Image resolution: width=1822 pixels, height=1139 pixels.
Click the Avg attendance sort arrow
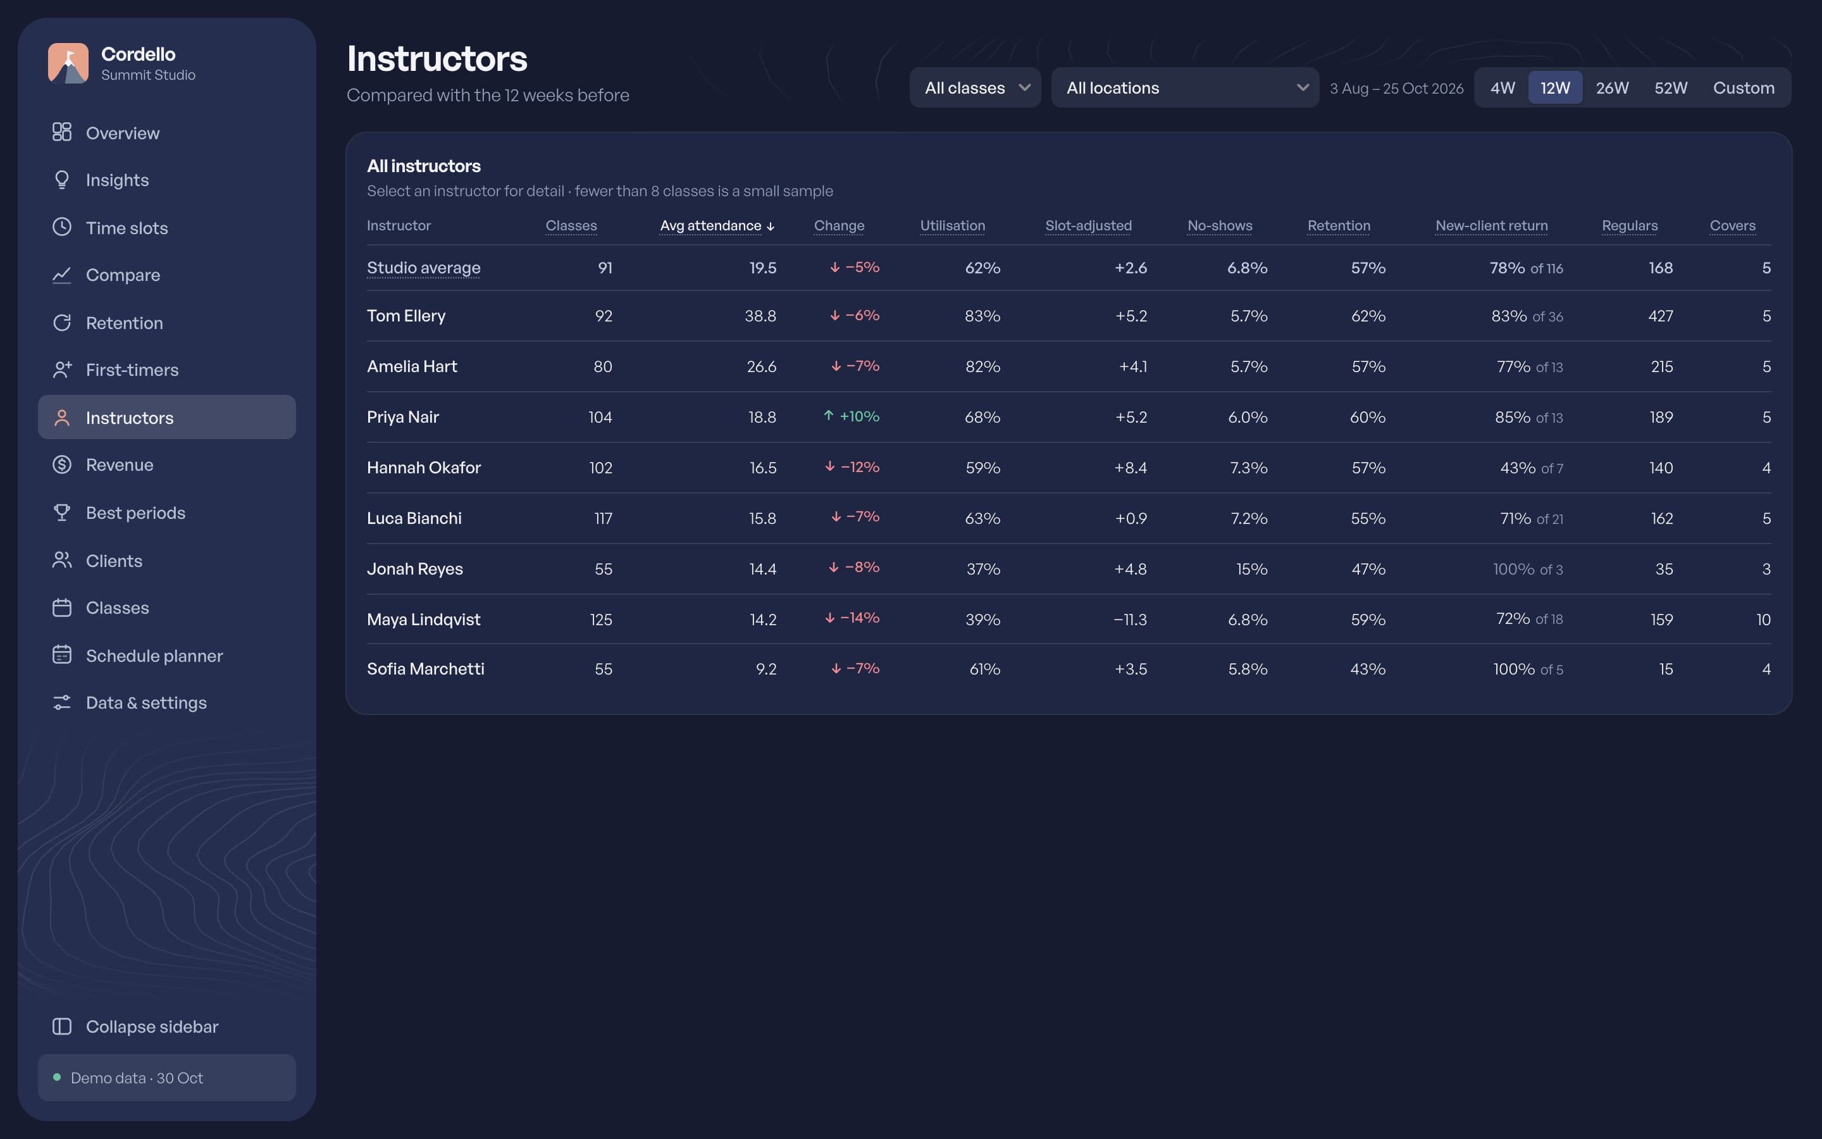[x=770, y=226]
